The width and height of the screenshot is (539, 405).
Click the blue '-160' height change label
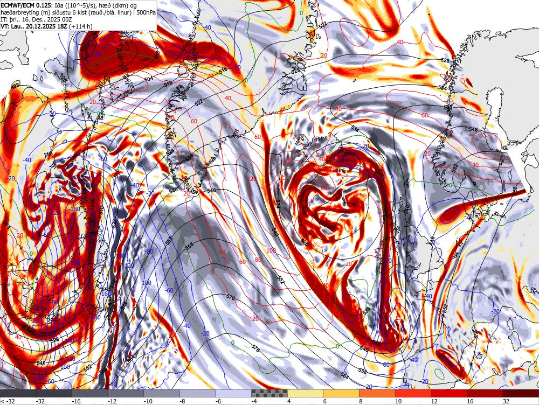(106, 294)
